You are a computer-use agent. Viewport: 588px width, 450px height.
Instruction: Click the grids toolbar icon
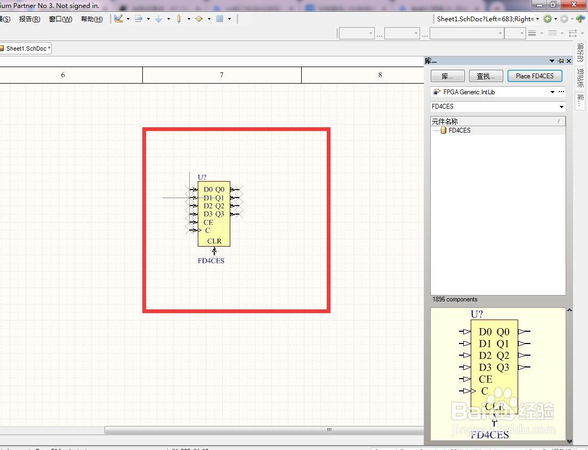pyautogui.click(x=220, y=19)
